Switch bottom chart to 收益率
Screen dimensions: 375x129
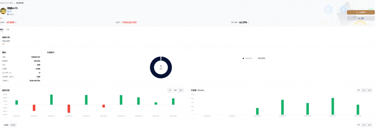(6, 125)
